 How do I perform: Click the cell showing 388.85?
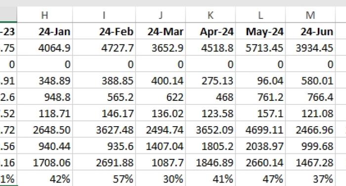point(104,80)
